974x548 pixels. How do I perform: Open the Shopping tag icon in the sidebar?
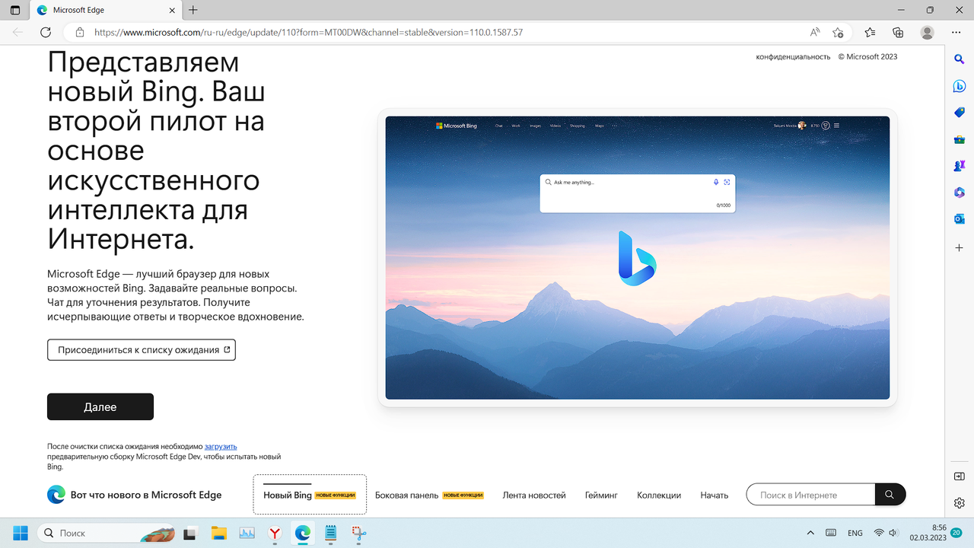pos(960,113)
